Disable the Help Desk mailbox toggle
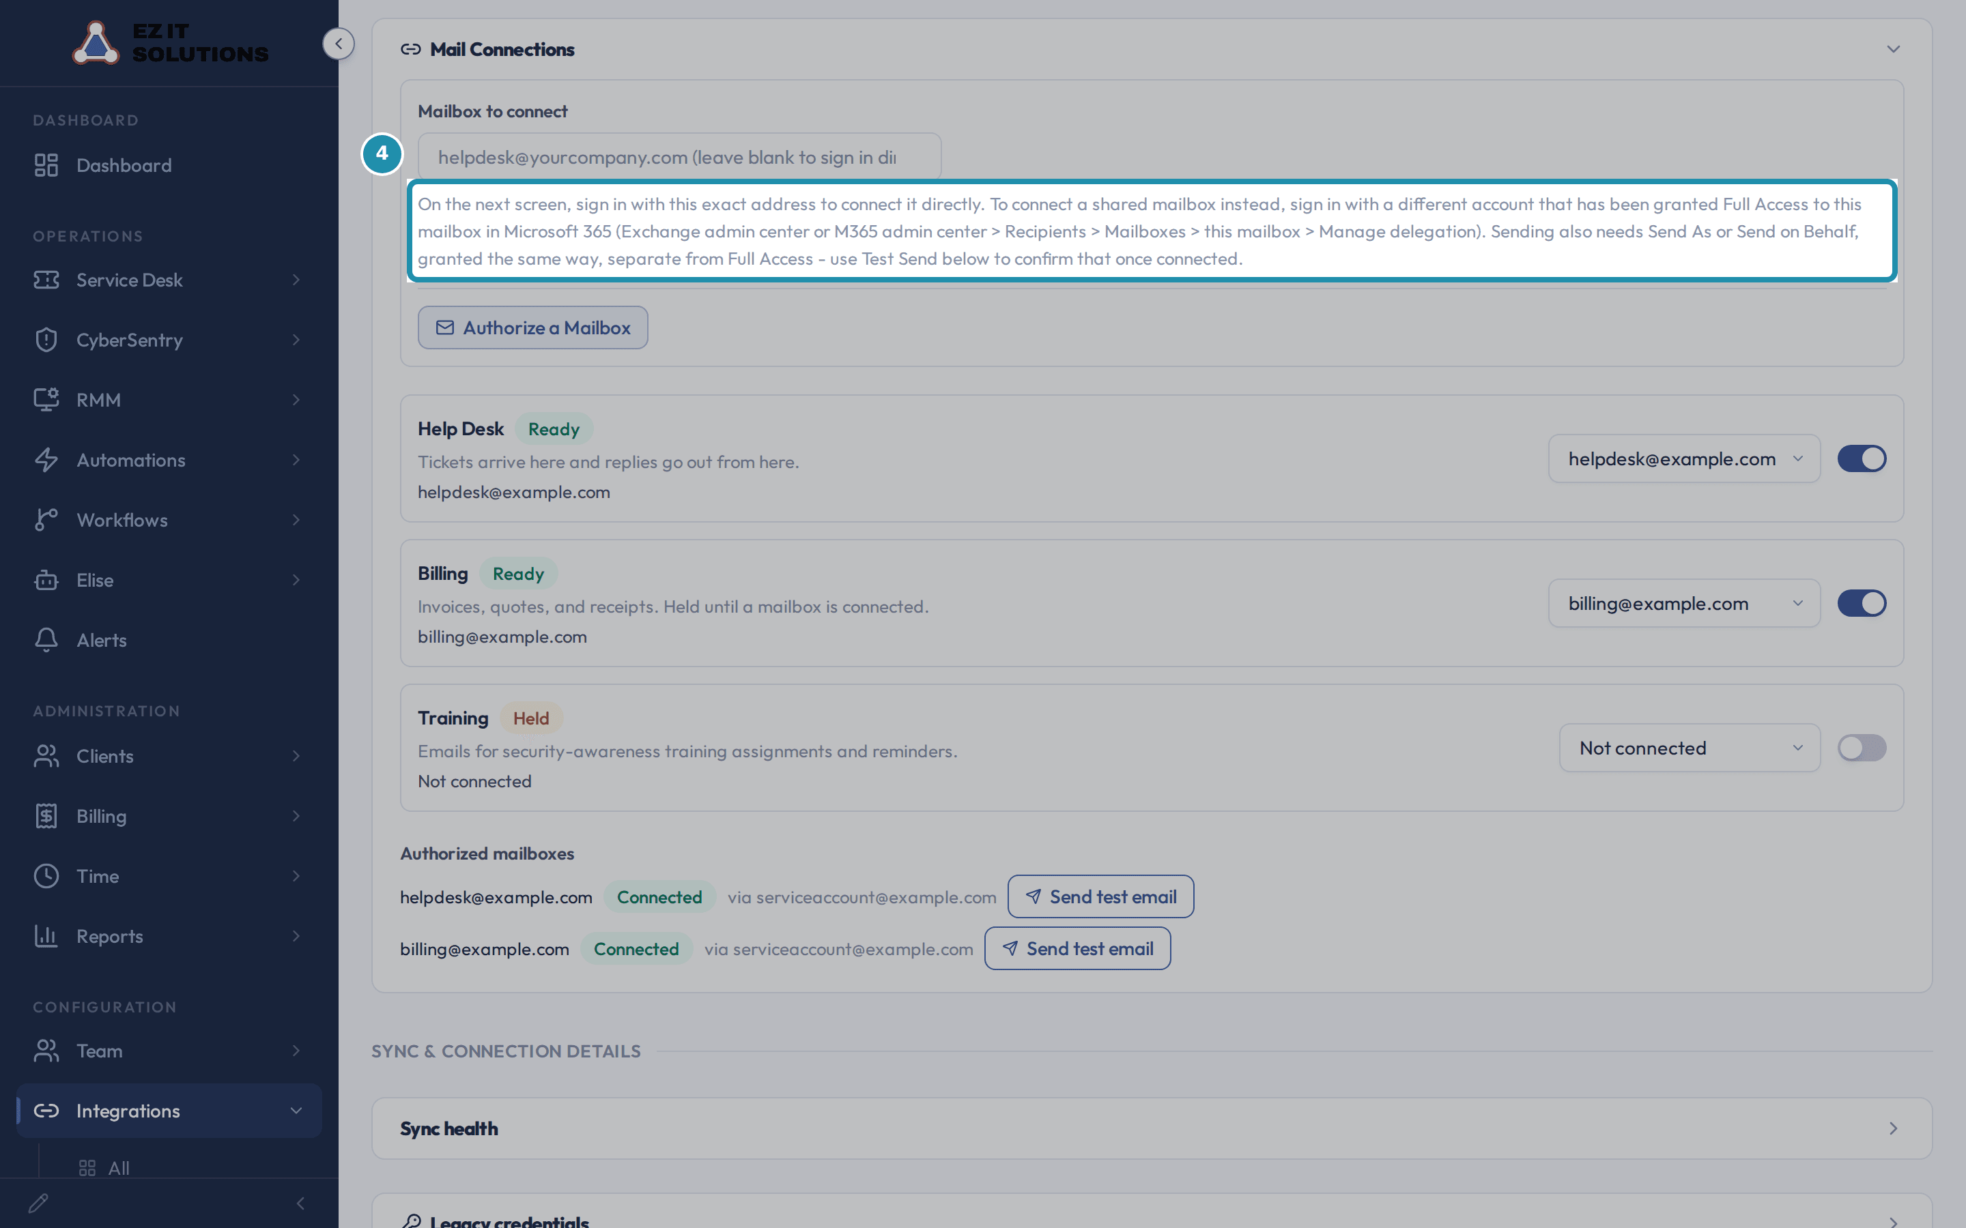This screenshot has height=1228, width=1966. point(1861,459)
